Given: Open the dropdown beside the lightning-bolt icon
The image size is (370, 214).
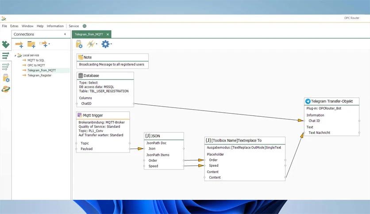Looking at the screenshot, I should (x=96, y=44).
